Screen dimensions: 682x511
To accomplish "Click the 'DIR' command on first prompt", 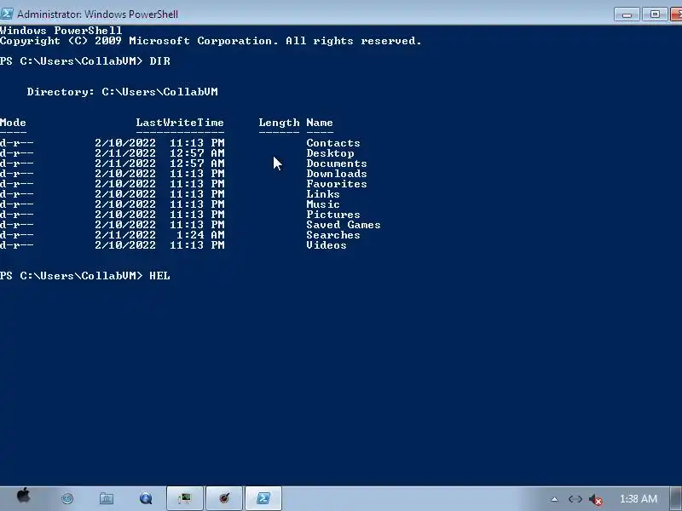I will pyautogui.click(x=159, y=61).
